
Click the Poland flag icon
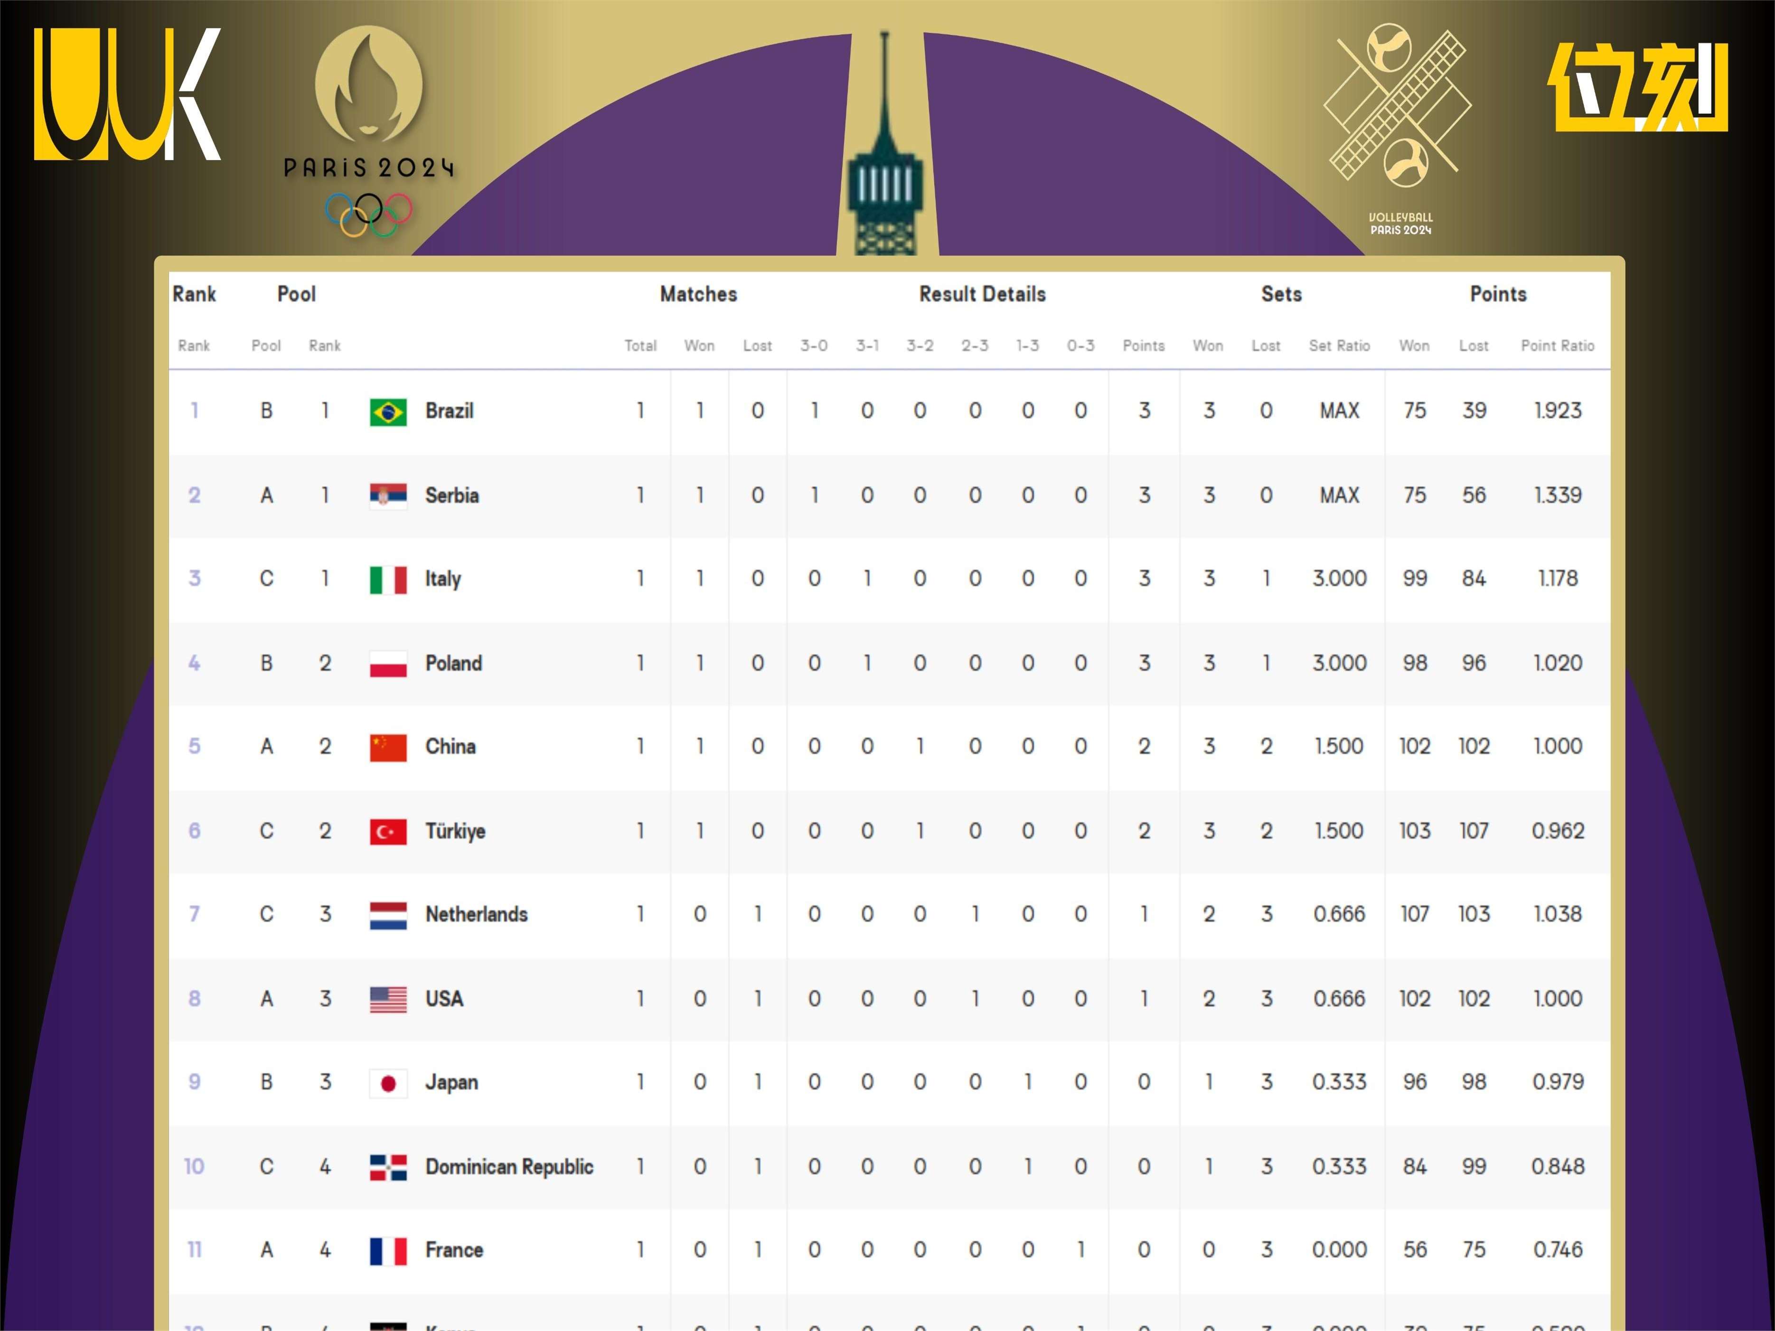point(387,664)
